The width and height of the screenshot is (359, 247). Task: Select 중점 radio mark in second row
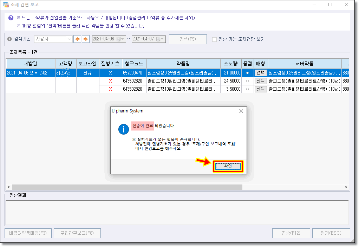point(247,81)
